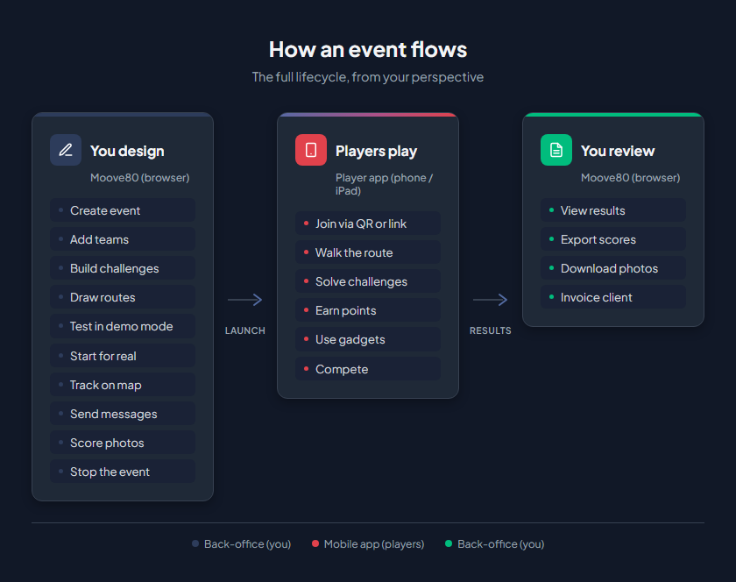Select the phone icon beside Players play

pos(311,150)
